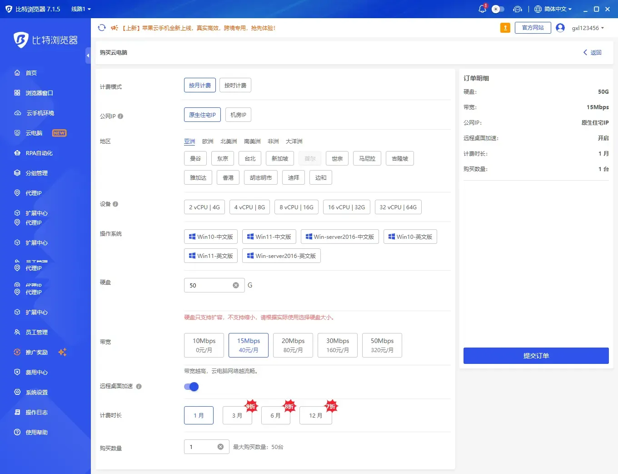
Task: Click the 购买数量 input field
Action: [x=206, y=447]
